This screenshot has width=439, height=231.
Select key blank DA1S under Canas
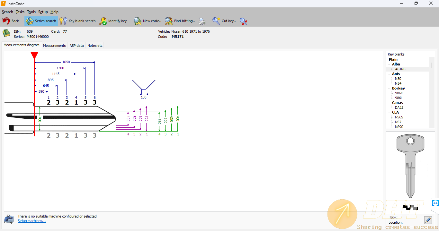399,107
